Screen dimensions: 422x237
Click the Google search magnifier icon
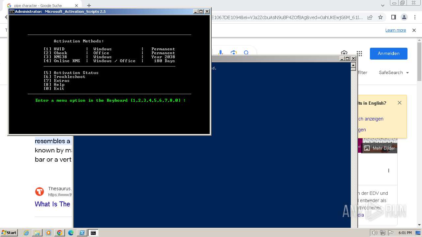246,53
